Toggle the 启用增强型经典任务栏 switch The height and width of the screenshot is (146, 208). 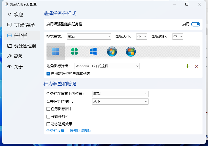196,24
